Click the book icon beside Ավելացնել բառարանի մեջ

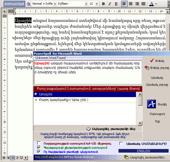89,129
